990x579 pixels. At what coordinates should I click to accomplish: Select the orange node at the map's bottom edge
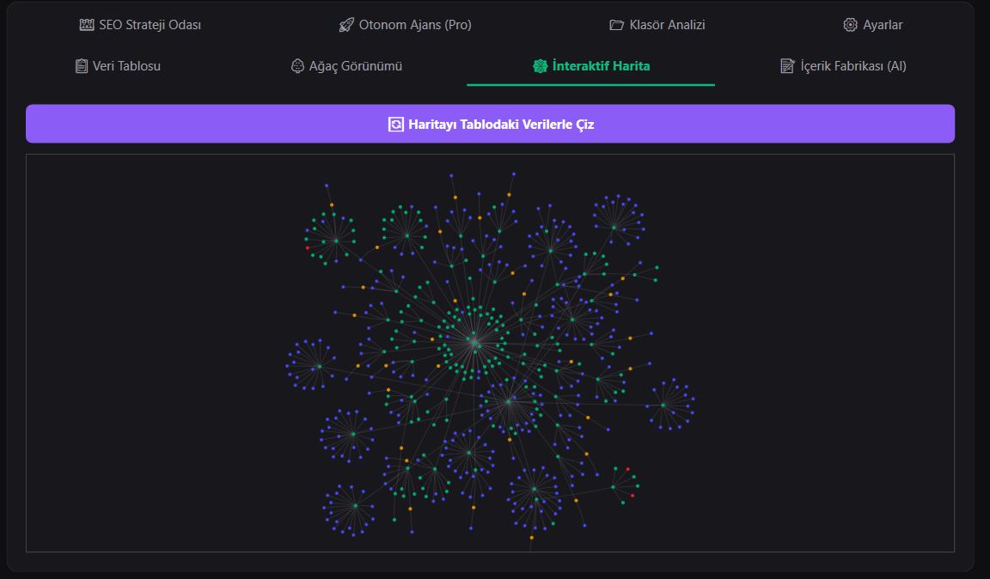[531, 538]
